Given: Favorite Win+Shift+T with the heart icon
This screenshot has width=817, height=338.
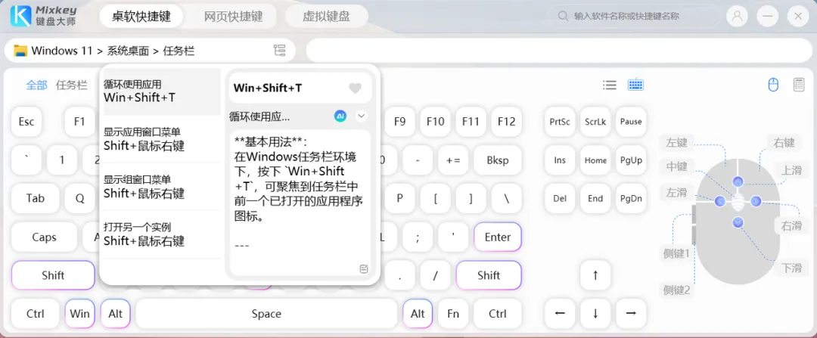Looking at the screenshot, I should [x=355, y=88].
